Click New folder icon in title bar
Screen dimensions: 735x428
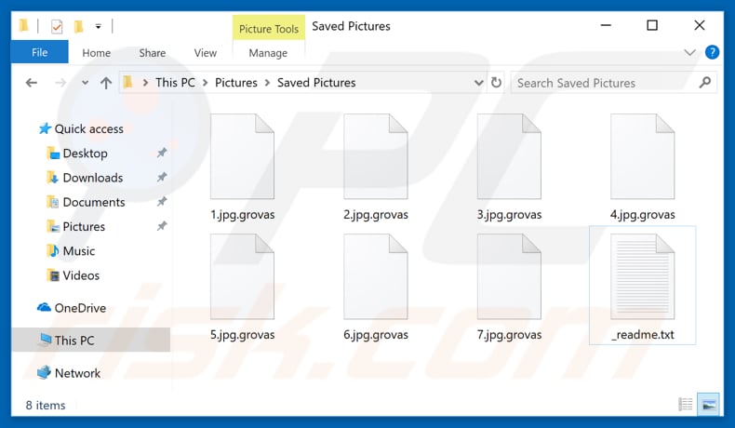coord(78,26)
